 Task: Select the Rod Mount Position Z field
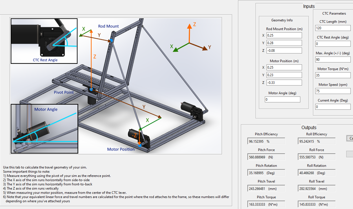(x=284, y=51)
